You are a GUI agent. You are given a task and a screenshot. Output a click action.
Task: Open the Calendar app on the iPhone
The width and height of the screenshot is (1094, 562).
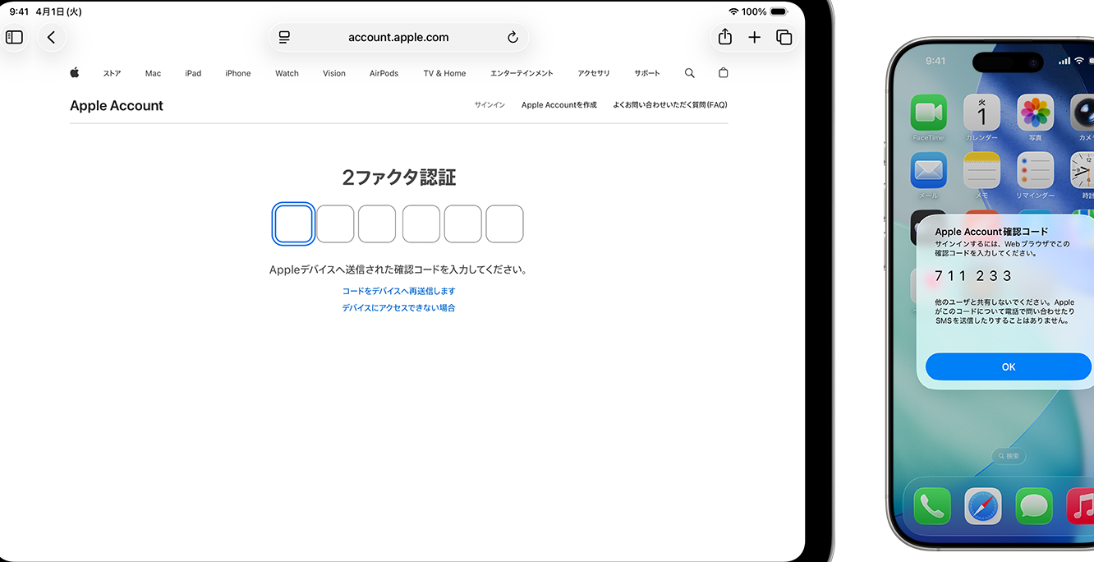click(981, 113)
